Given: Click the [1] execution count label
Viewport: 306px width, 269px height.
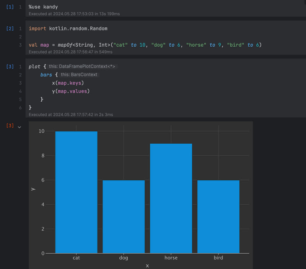Looking at the screenshot, I should coord(10,7).
